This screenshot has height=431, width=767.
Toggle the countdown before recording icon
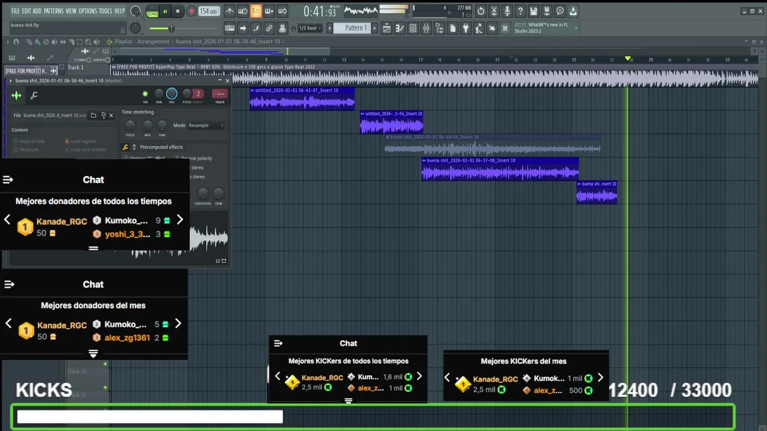(x=256, y=11)
